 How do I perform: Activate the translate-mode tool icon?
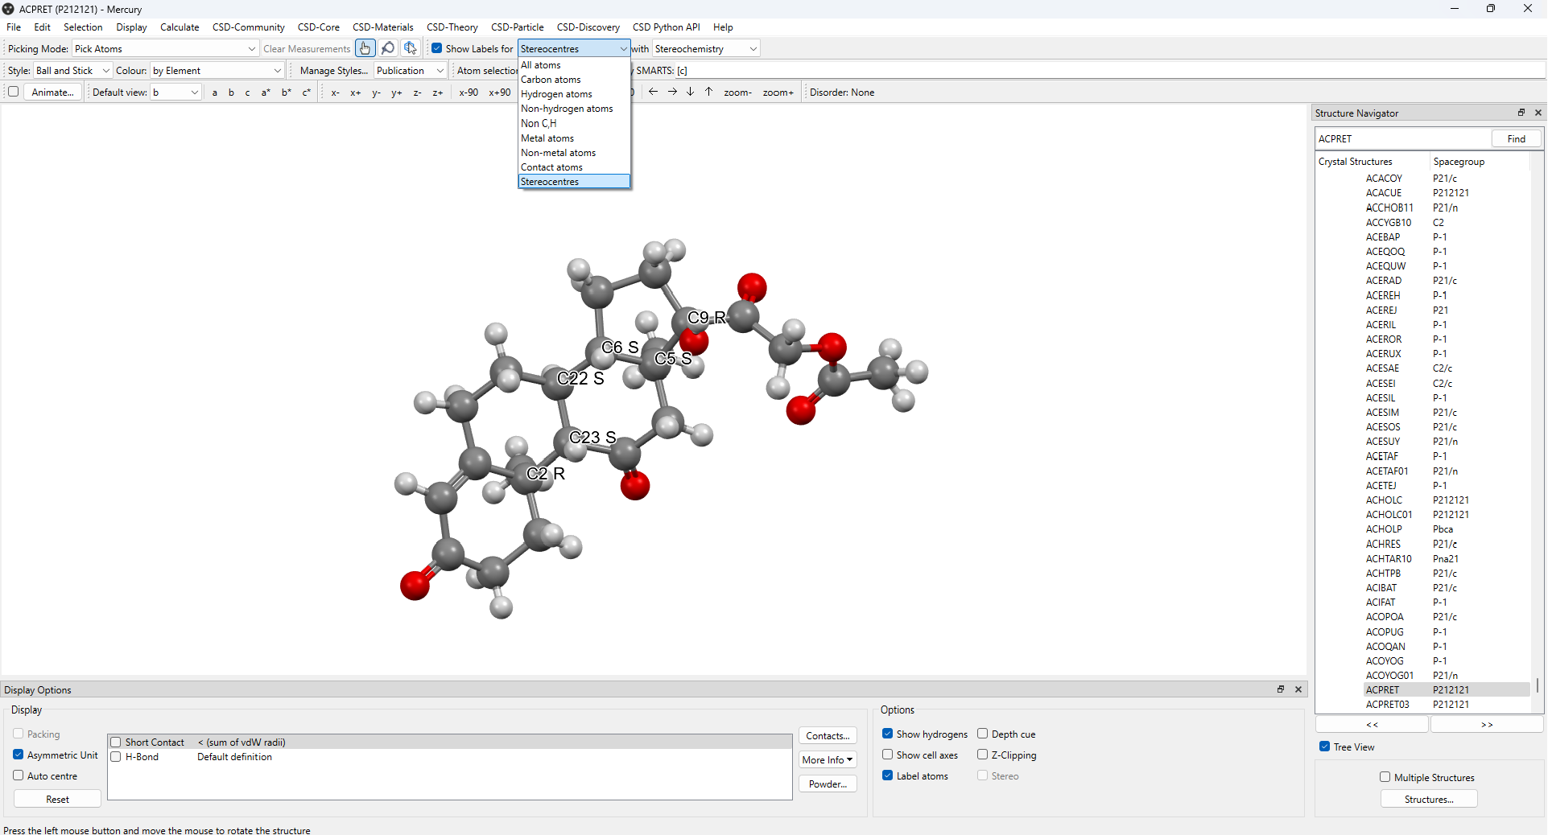click(411, 49)
